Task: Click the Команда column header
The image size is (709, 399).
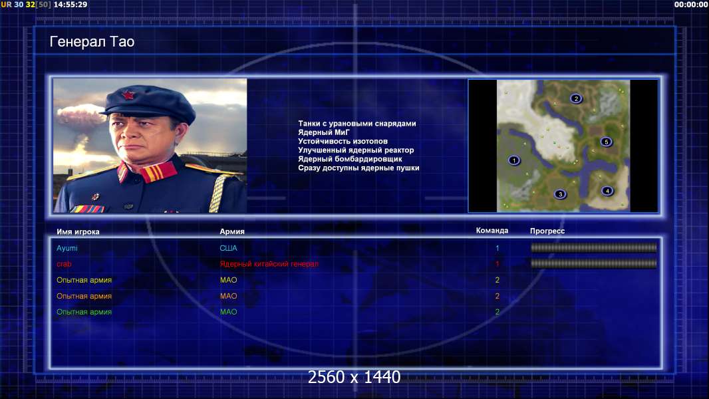Action: click(x=492, y=231)
